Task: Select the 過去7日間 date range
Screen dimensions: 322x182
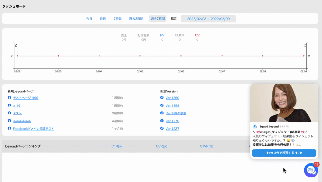Action: tap(158, 19)
